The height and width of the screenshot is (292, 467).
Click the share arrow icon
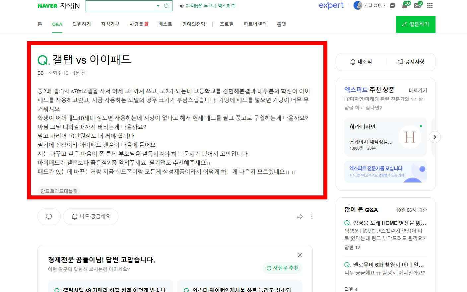pos(300,217)
